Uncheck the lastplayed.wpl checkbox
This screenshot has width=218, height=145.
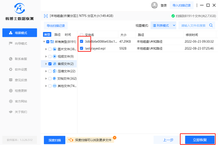point(82,48)
